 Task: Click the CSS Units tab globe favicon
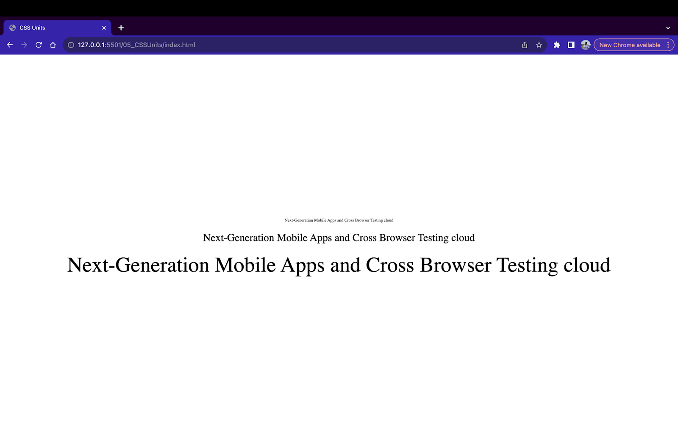[13, 28]
